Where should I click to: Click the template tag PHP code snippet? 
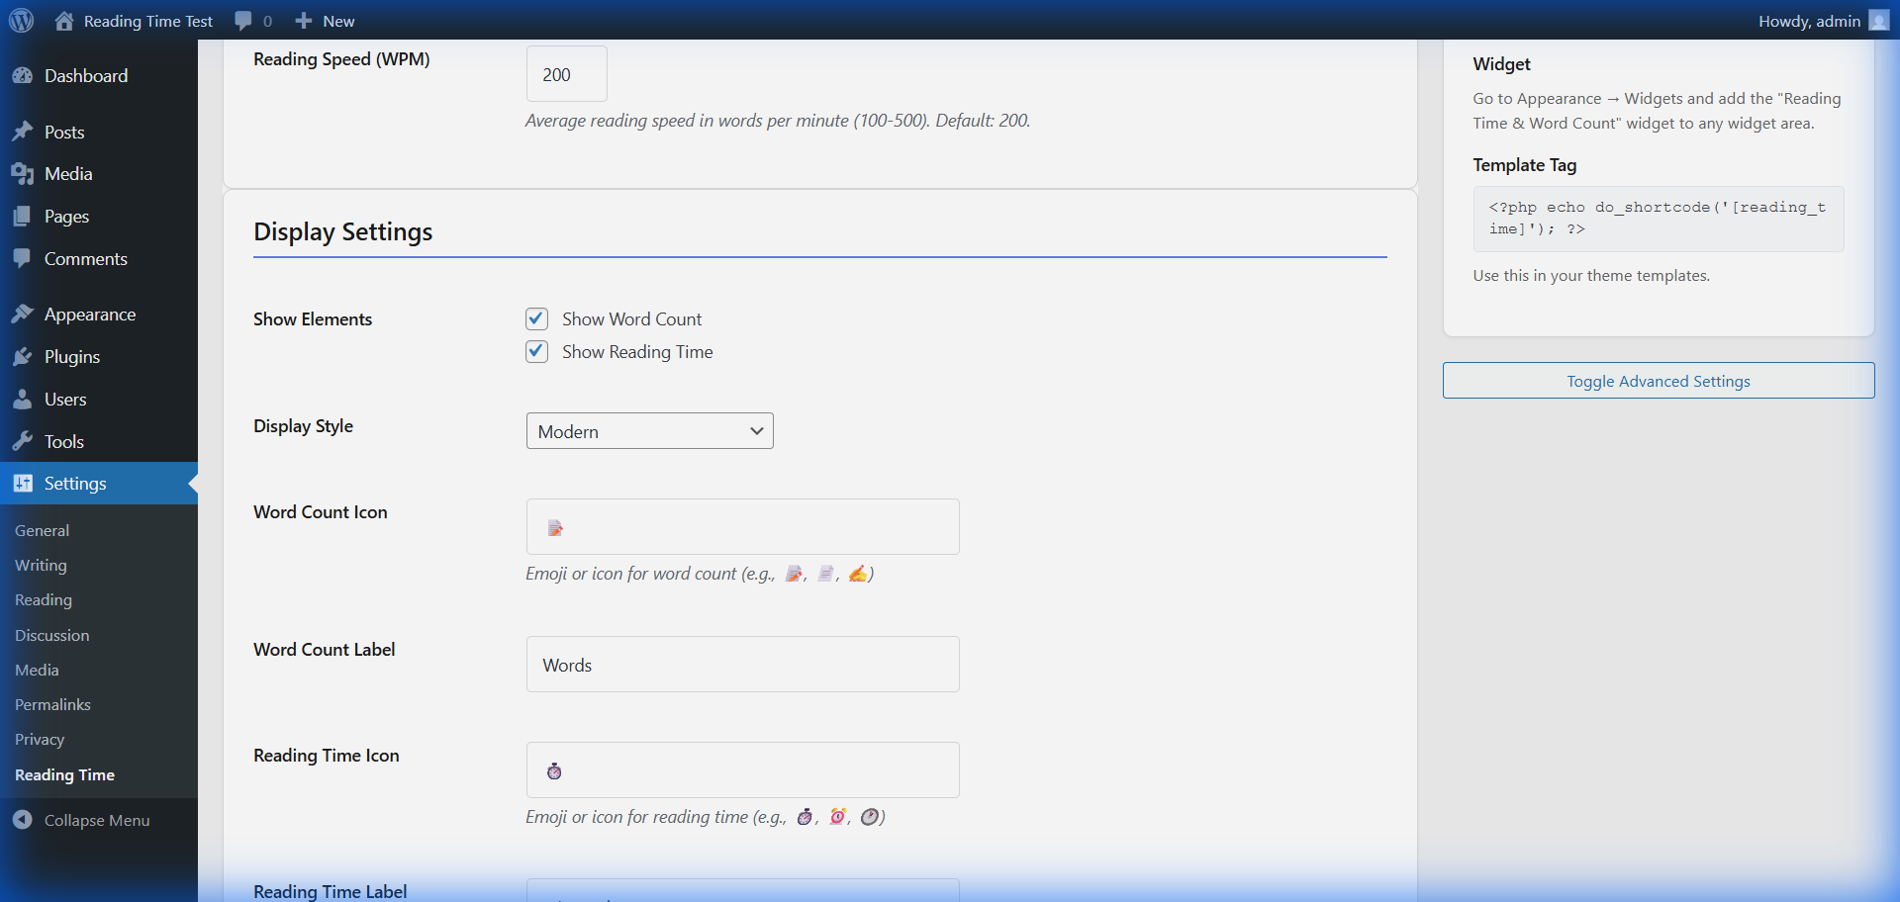click(x=1659, y=219)
